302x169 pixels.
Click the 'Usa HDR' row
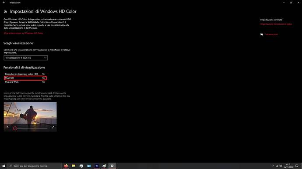point(25,78)
